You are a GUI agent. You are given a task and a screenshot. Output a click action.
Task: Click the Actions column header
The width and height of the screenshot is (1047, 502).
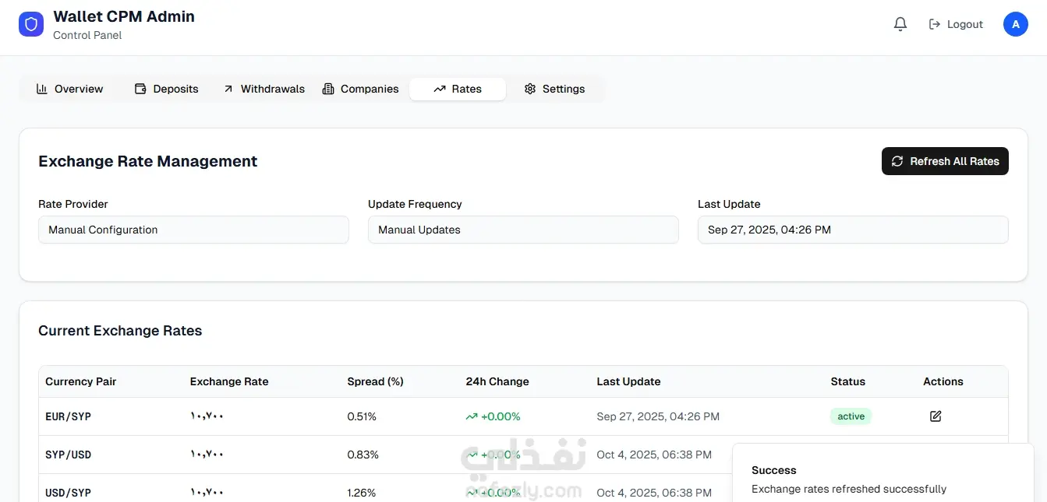(x=943, y=381)
